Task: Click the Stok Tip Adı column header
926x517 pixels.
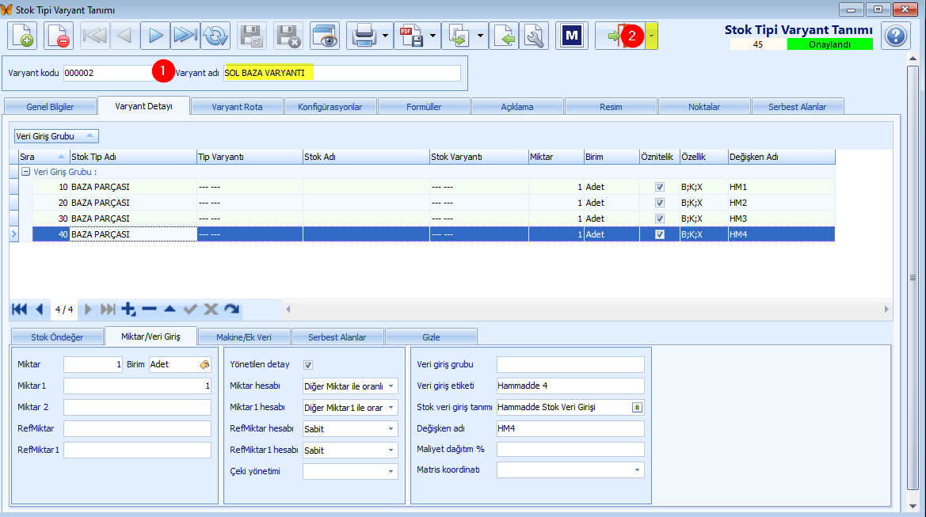Action: (x=133, y=157)
